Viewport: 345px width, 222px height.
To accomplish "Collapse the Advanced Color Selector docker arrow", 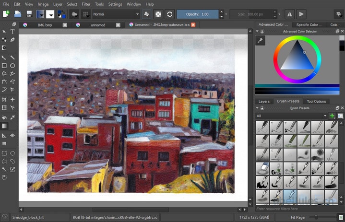I will point(257,32).
